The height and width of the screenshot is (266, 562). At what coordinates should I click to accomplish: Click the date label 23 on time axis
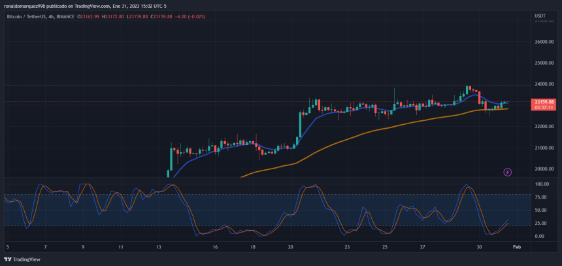[347, 247]
